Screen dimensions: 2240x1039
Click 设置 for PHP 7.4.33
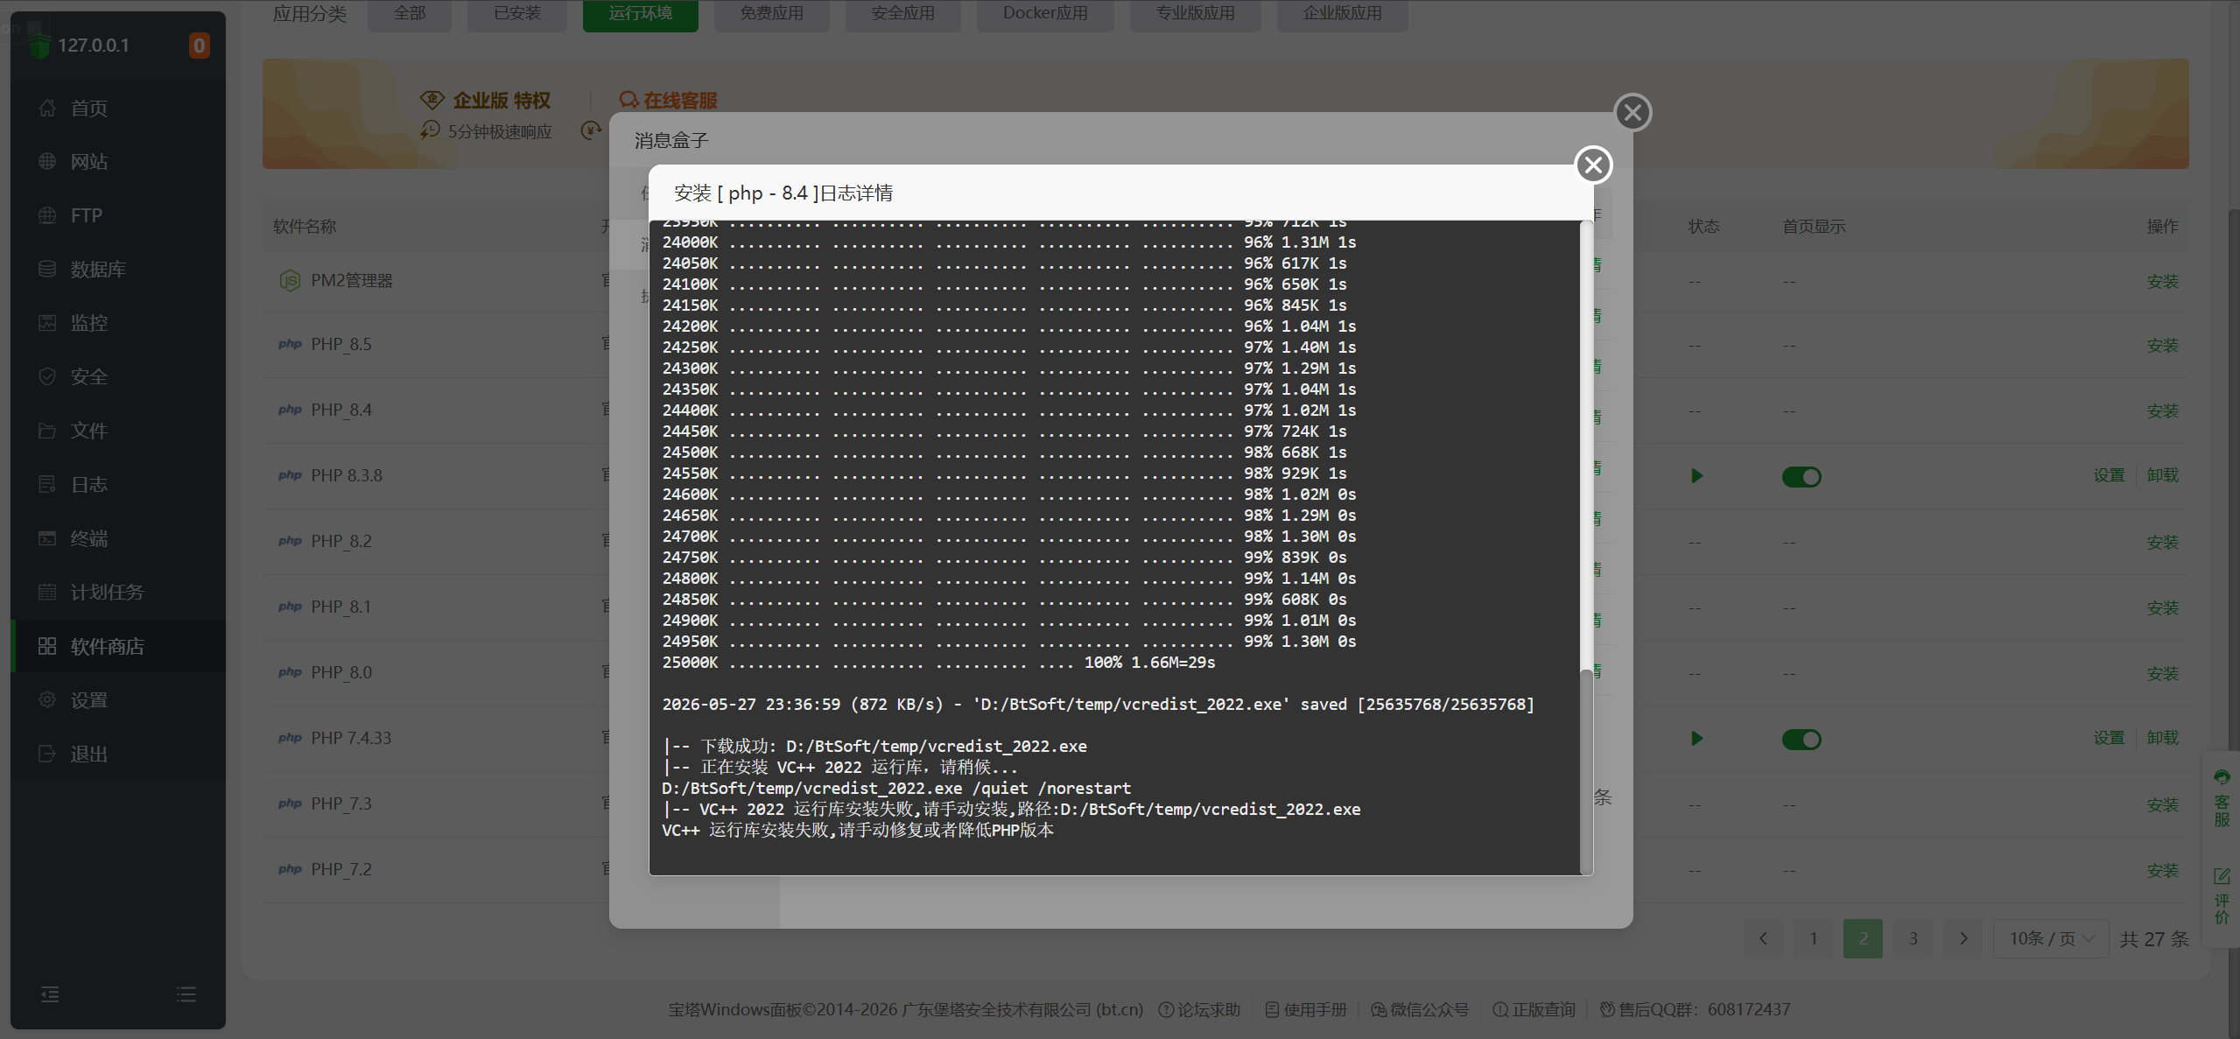[x=2110, y=738]
